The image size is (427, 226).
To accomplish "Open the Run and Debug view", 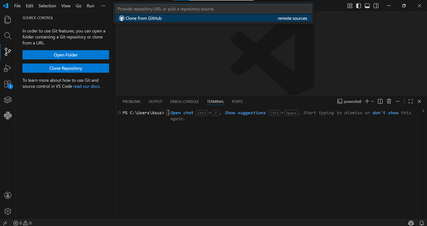I will pyautogui.click(x=7, y=68).
